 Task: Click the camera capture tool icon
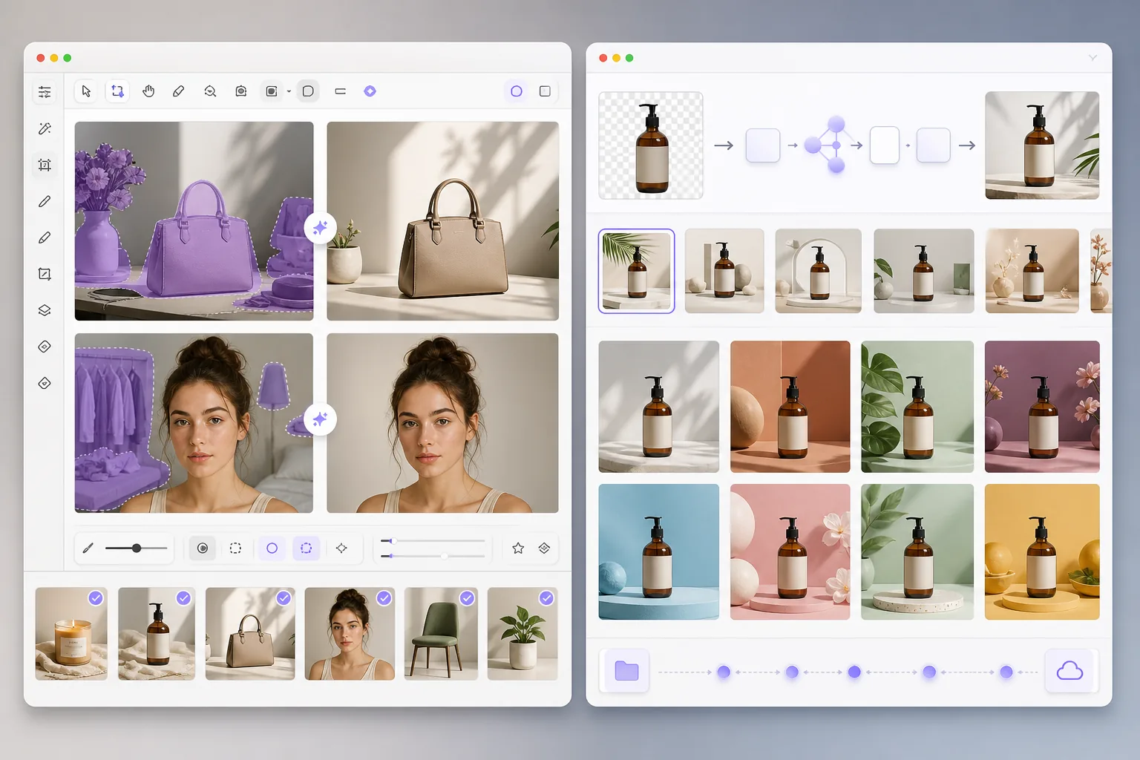[241, 91]
